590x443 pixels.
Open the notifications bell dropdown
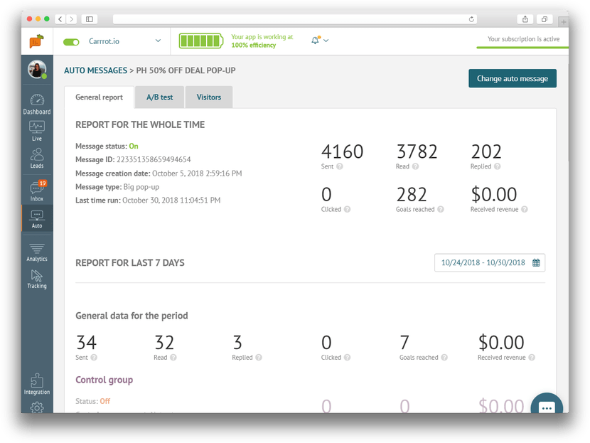click(x=320, y=41)
